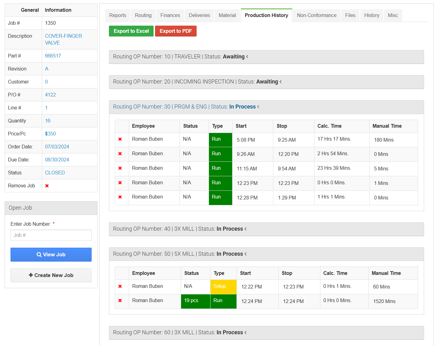This screenshot has height=346, width=447.
Task: Focus the Job # input field
Action: (x=51, y=235)
